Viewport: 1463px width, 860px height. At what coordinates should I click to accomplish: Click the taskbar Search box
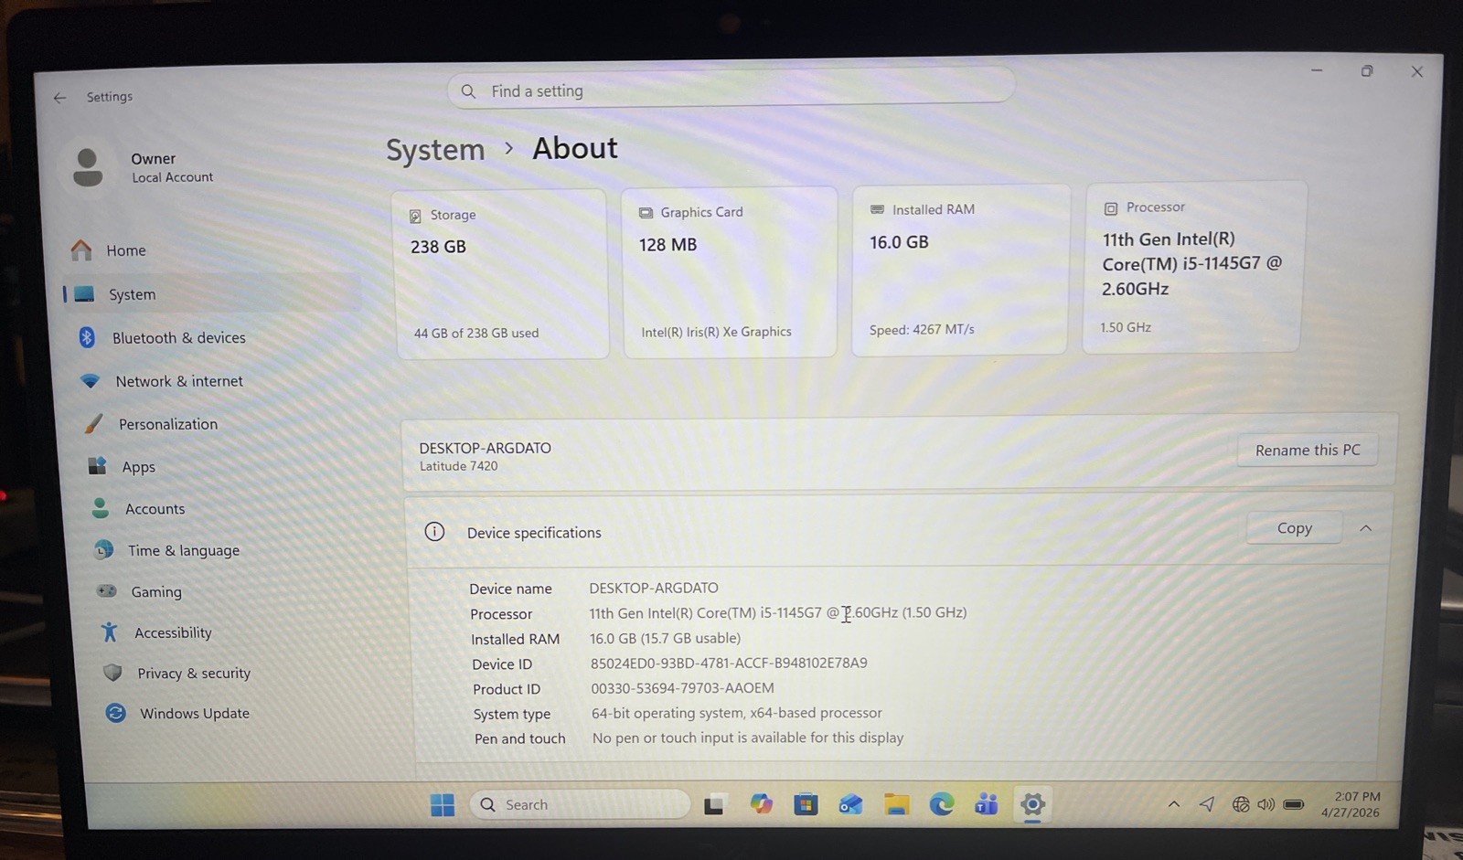[x=581, y=804]
